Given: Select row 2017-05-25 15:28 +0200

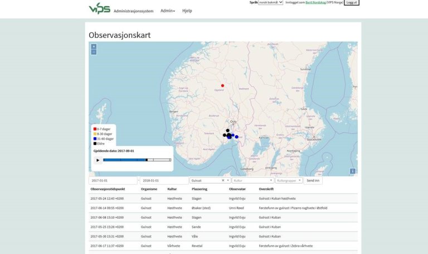Looking at the screenshot, I should click(223, 227).
